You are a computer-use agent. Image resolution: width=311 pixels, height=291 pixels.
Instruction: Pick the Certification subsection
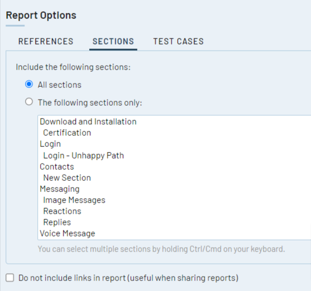coord(174,132)
